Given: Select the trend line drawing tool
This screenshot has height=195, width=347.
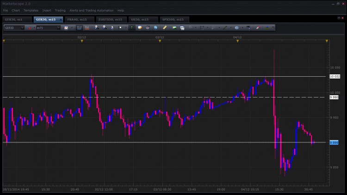Looking at the screenshot, I should (225, 28).
